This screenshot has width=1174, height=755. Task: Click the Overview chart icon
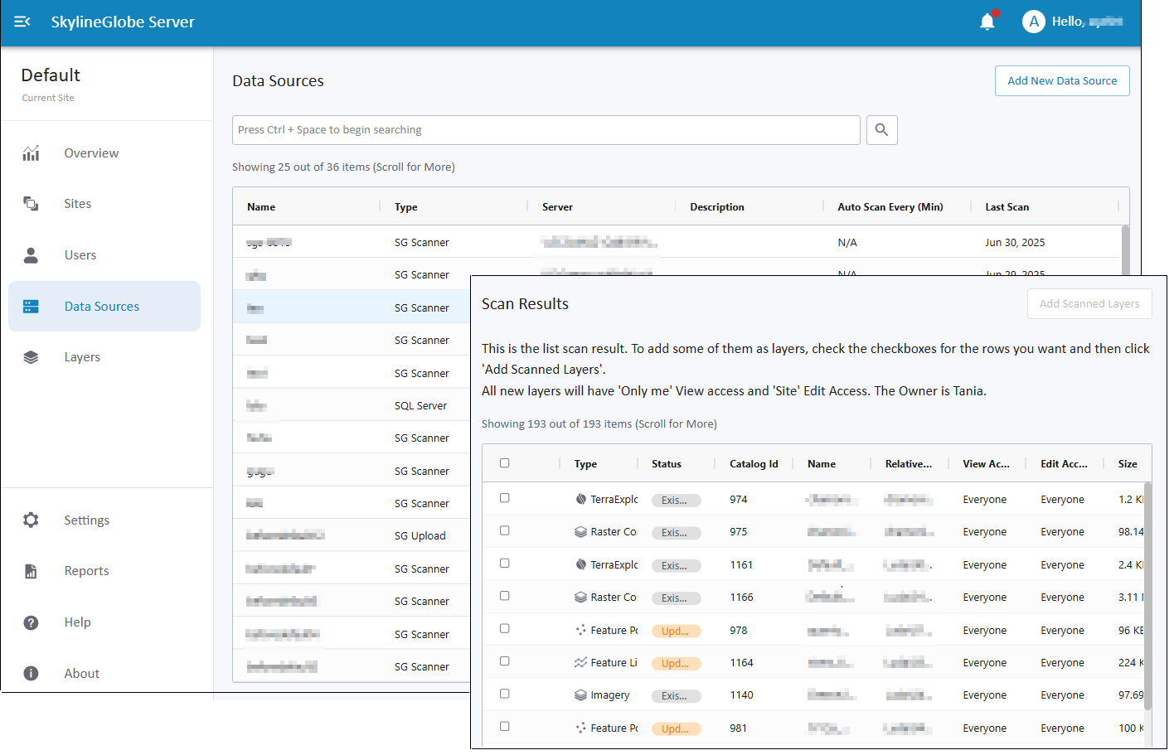pos(31,153)
